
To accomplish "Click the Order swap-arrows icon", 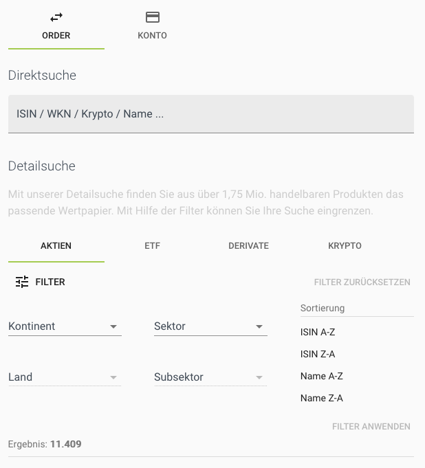I will pyautogui.click(x=56, y=17).
